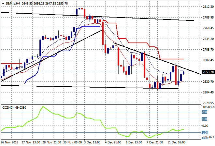Viewport: 215px width, 146px height.
Task: Click the 2760.45 price axis label
Action: (x=208, y=28)
